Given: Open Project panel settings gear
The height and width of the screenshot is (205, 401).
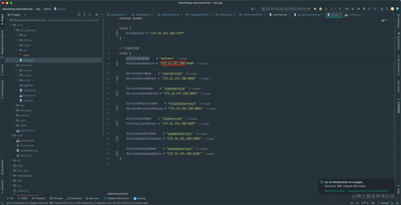Looking at the screenshot, I should coord(97,15).
